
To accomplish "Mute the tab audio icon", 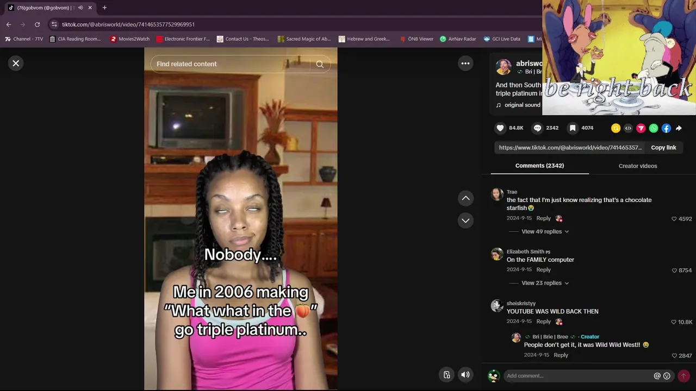I will (x=80, y=8).
